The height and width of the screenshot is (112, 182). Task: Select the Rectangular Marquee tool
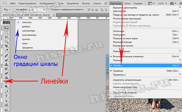pyautogui.click(x=6, y=33)
